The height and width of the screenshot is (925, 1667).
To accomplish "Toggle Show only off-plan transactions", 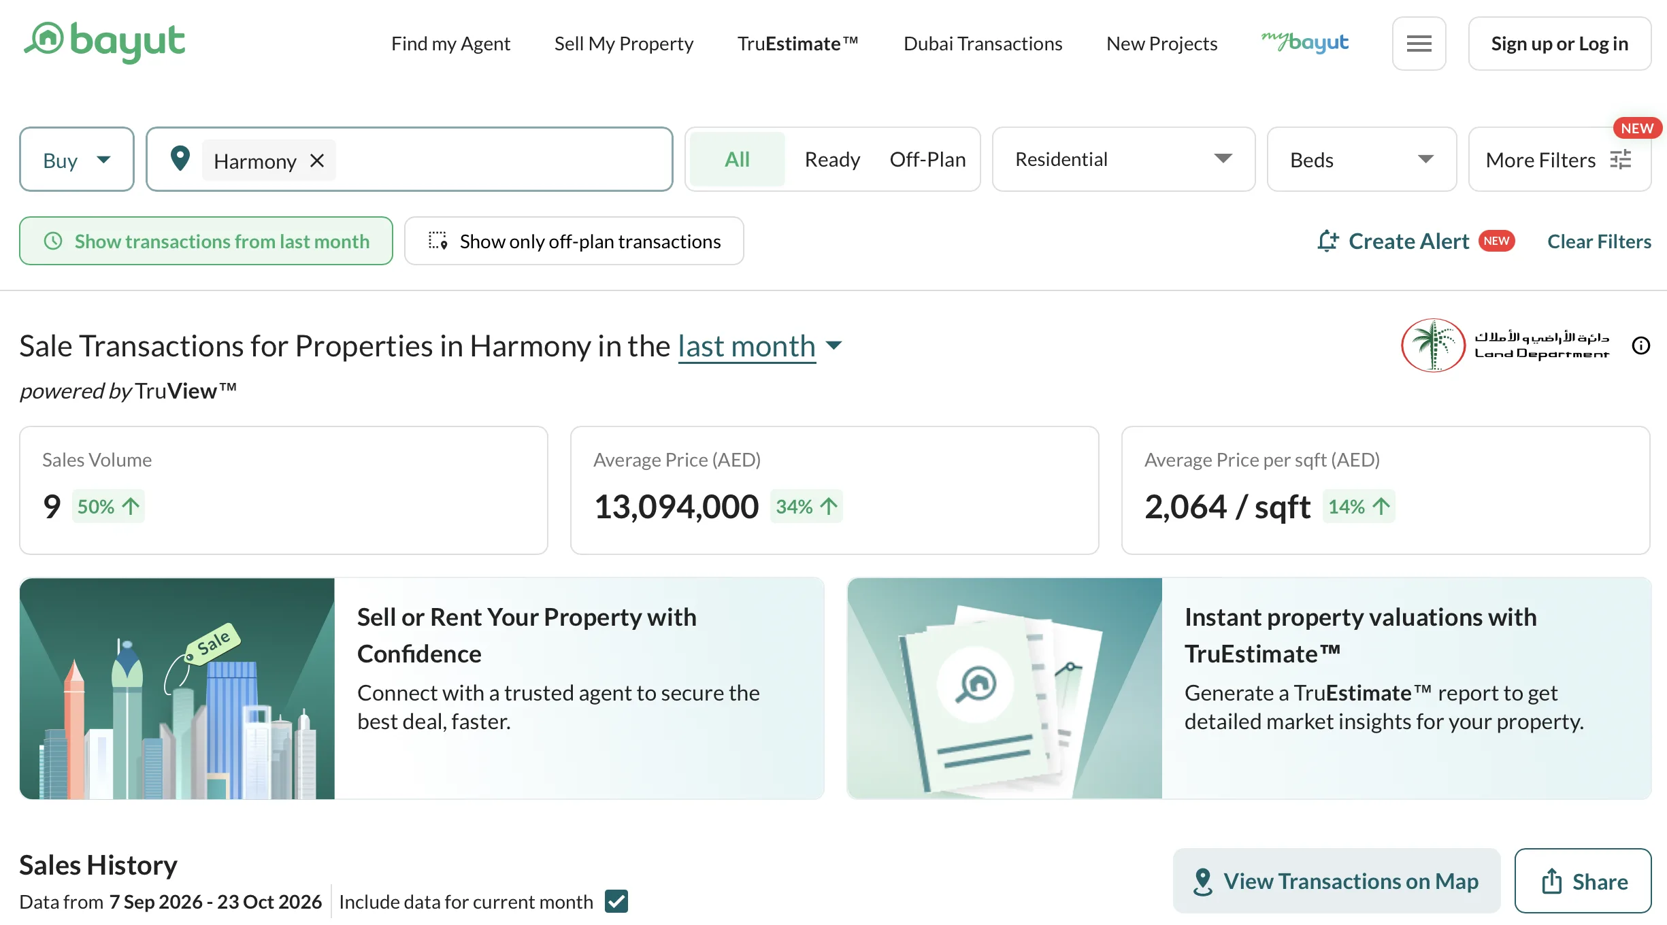I will tap(574, 241).
